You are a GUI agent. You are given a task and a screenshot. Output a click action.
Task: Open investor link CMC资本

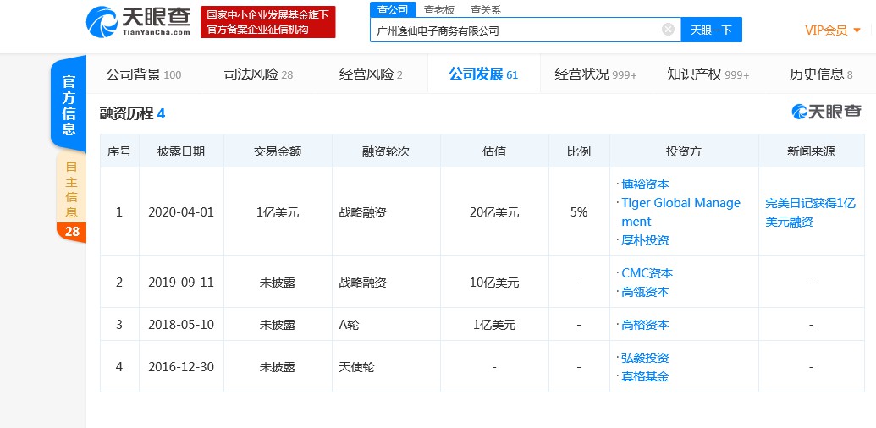647,273
